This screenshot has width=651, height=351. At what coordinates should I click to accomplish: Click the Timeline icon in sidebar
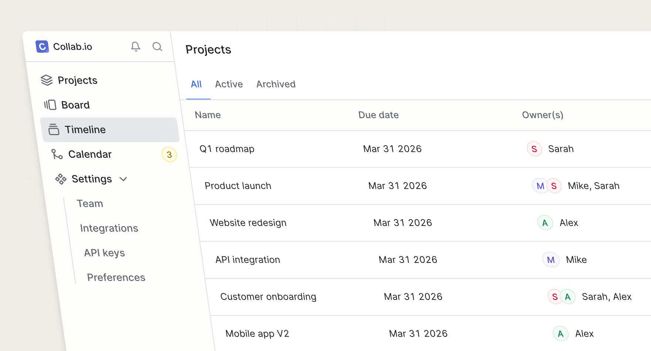(x=54, y=130)
